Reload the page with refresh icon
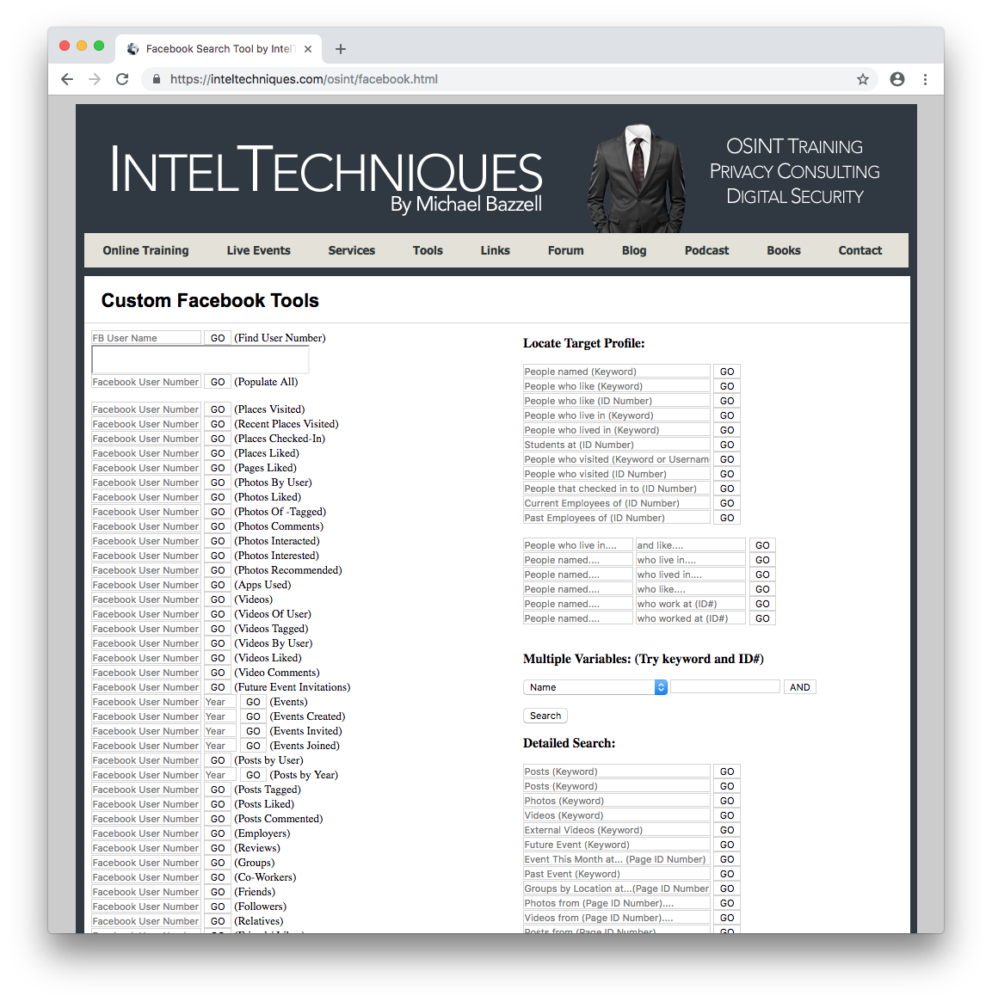Image resolution: width=992 pixels, height=1002 pixels. coord(122,79)
